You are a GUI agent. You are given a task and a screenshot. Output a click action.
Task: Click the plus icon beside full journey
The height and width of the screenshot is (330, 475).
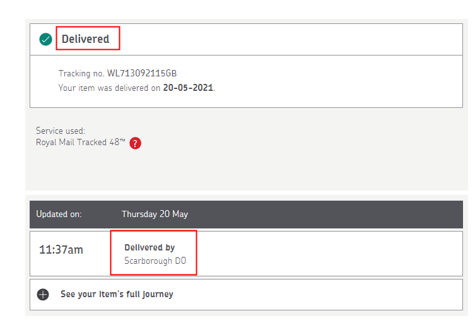coord(43,295)
